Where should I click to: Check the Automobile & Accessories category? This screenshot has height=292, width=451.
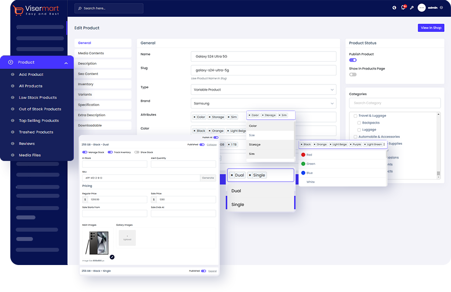[x=356, y=137]
